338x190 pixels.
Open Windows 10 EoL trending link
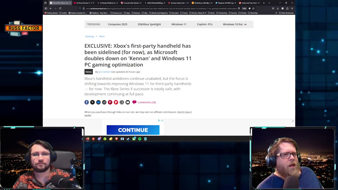pyautogui.click(x=235, y=24)
